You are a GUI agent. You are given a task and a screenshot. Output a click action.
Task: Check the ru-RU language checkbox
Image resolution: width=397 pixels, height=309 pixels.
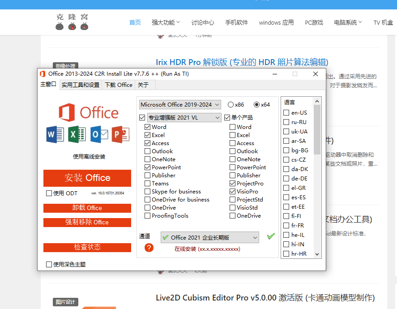pyautogui.click(x=286, y=122)
